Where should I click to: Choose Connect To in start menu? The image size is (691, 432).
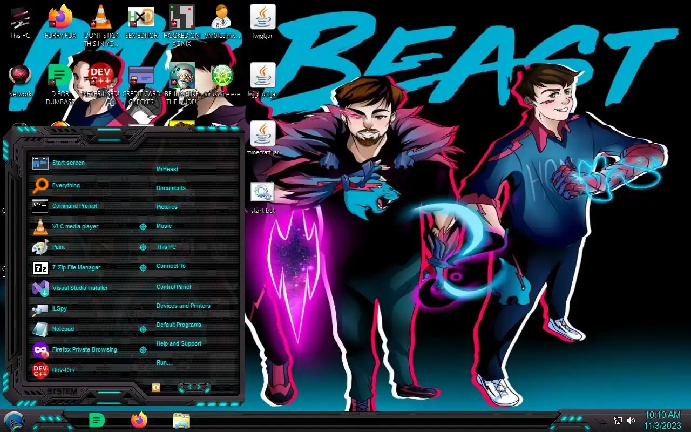click(171, 266)
